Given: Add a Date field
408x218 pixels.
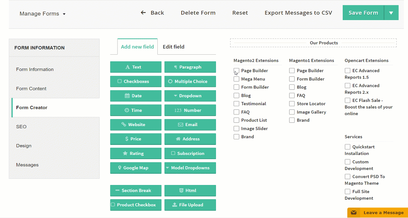Looking at the screenshot, I should (136, 96).
